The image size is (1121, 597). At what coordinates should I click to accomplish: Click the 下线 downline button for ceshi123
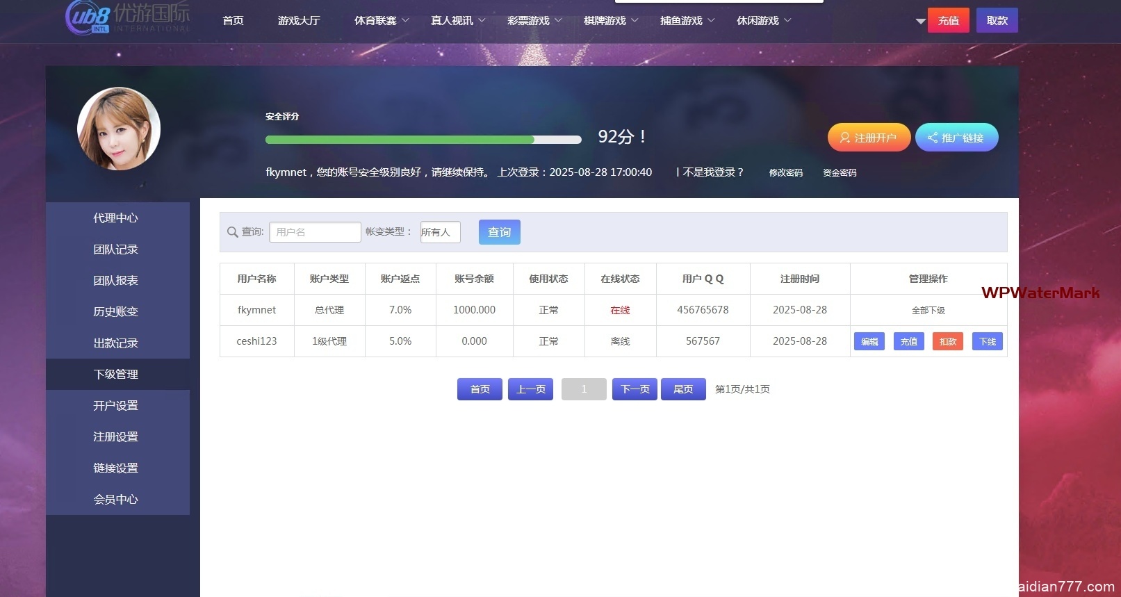[987, 341]
